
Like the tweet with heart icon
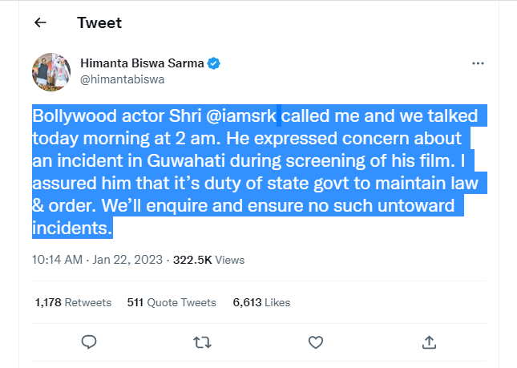[315, 342]
